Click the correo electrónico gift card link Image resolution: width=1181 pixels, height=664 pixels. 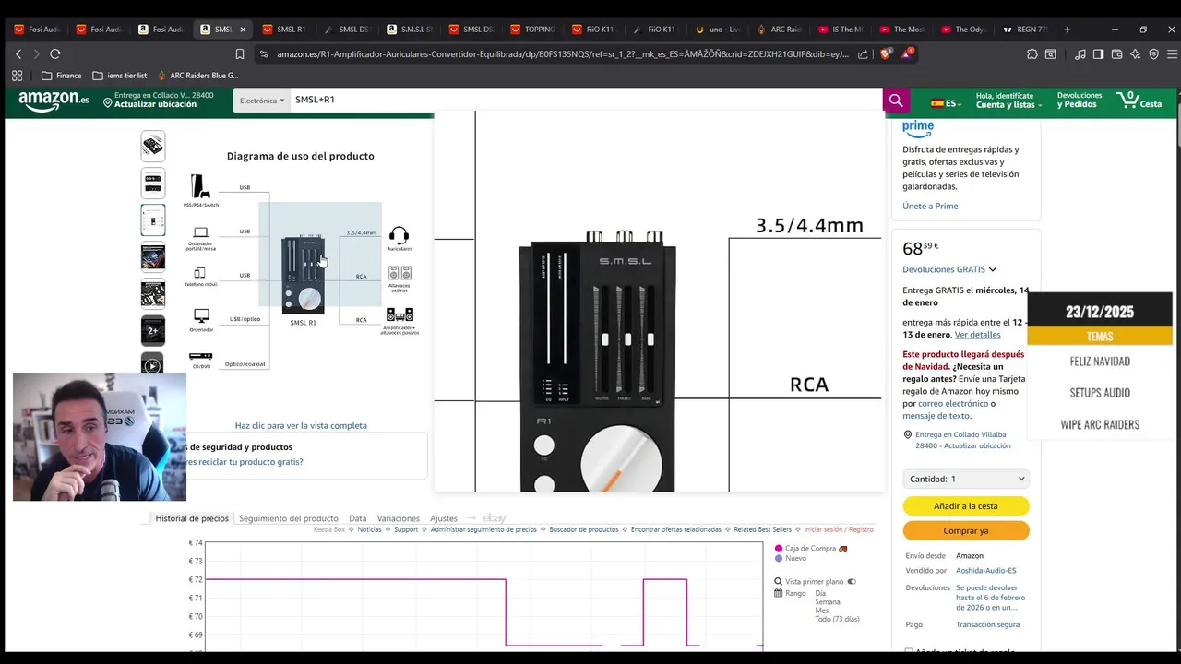click(953, 403)
